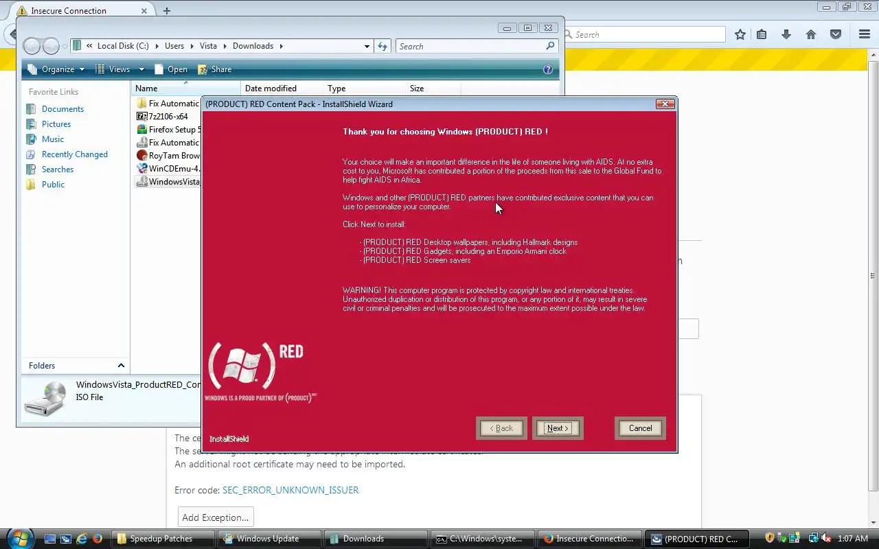The height and width of the screenshot is (549, 879).
Task: Open the Firefox hamburger menu
Action: [865, 34]
